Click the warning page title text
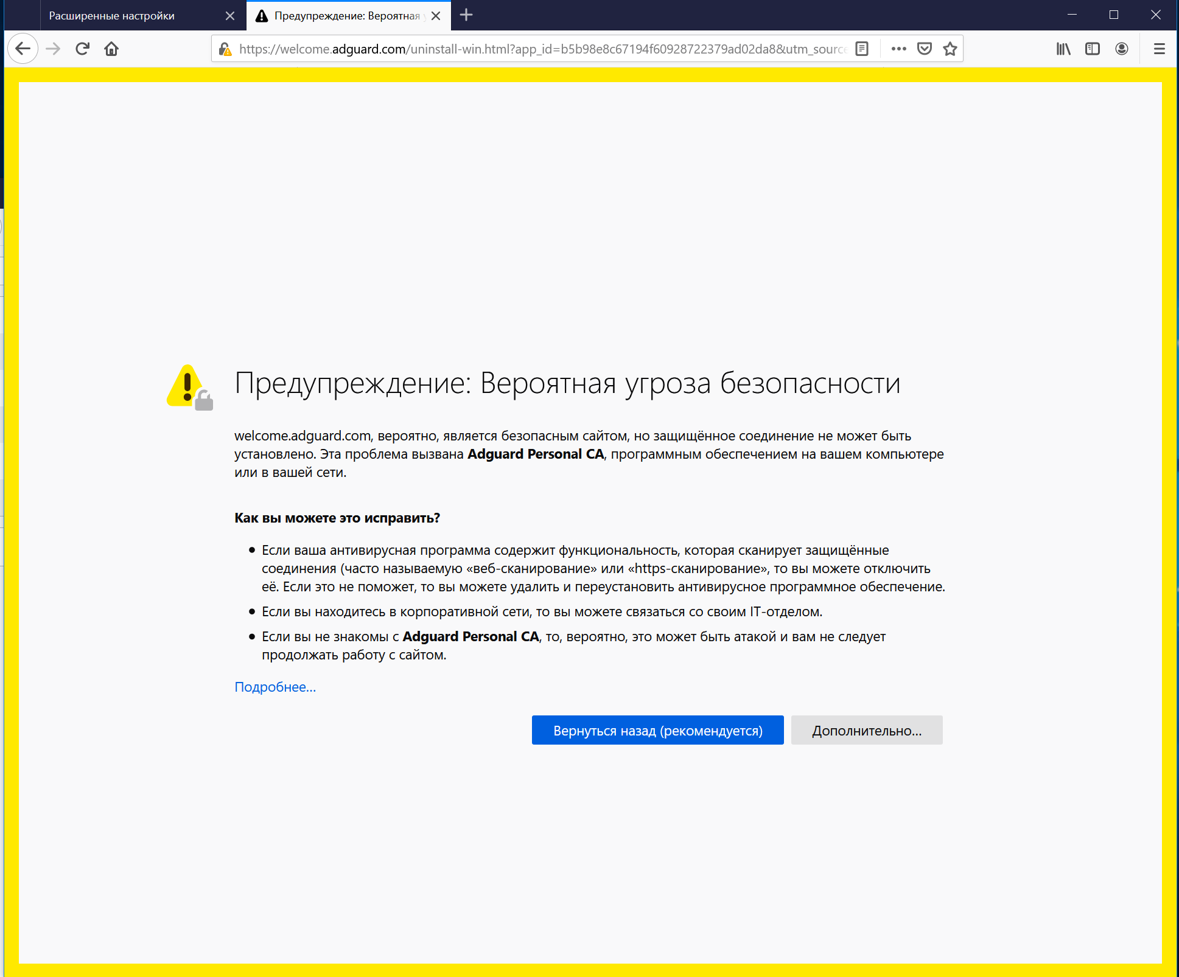 pyautogui.click(x=567, y=383)
